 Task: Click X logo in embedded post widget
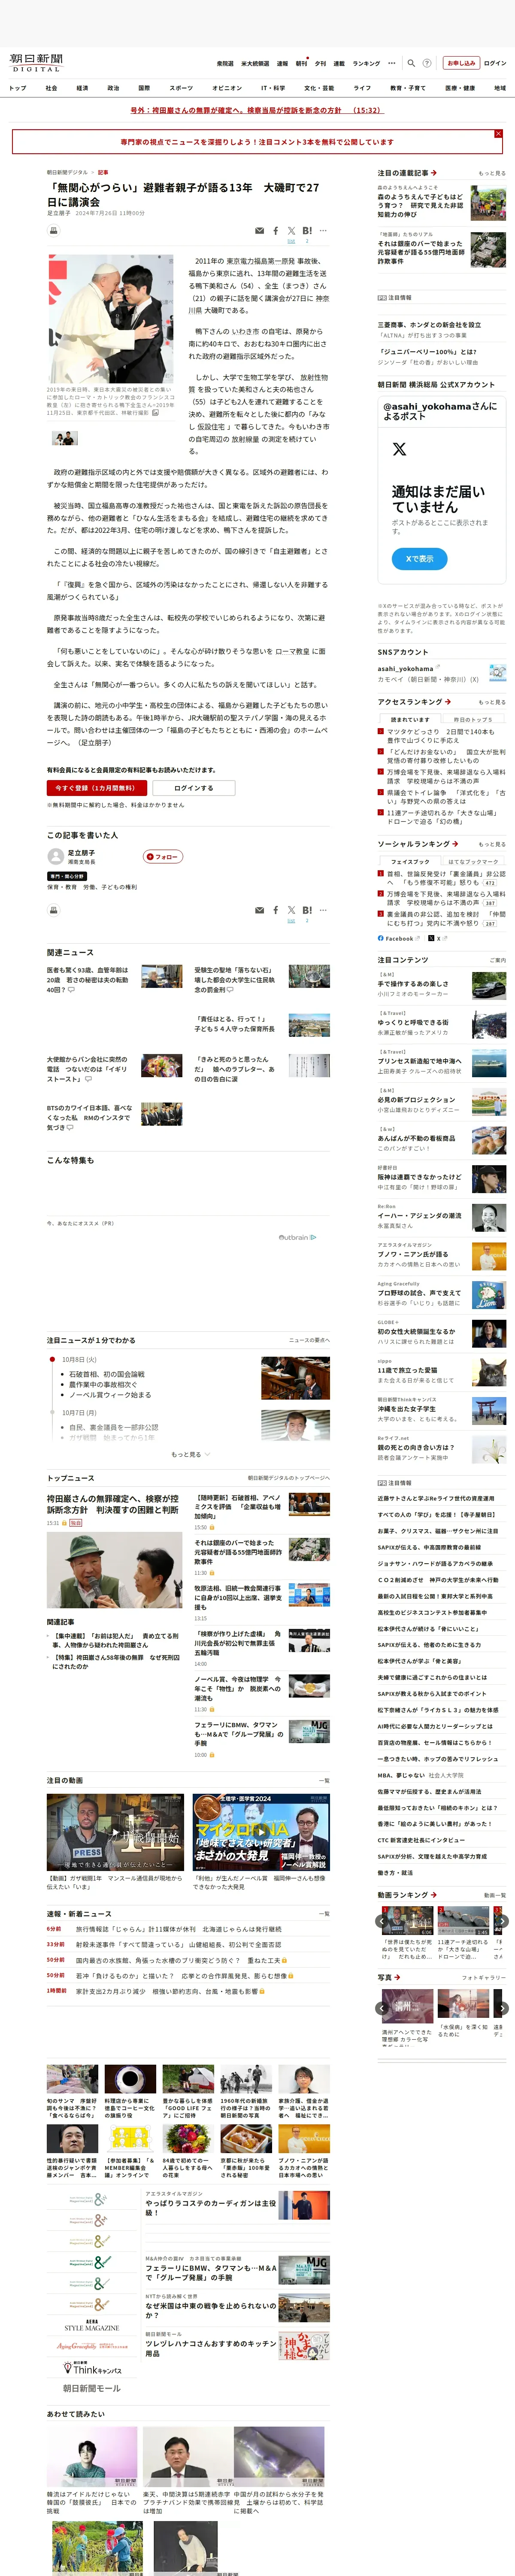(x=400, y=450)
